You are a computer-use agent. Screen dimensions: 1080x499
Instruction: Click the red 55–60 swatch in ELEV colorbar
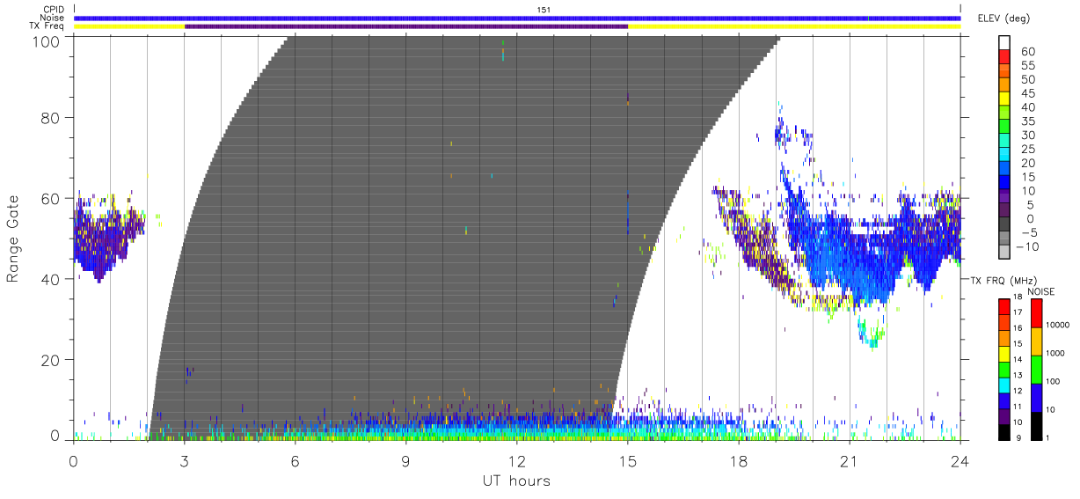(x=1003, y=56)
